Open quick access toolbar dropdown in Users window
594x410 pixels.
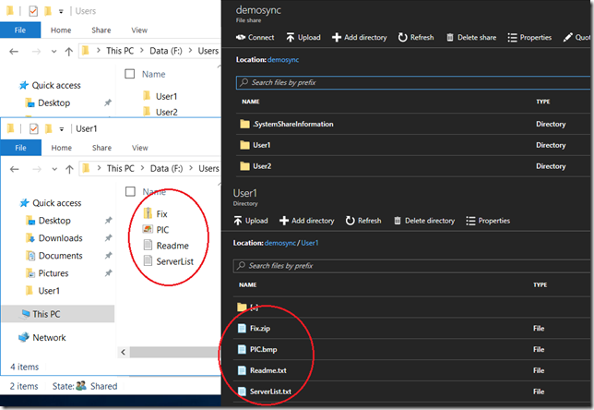[61, 12]
